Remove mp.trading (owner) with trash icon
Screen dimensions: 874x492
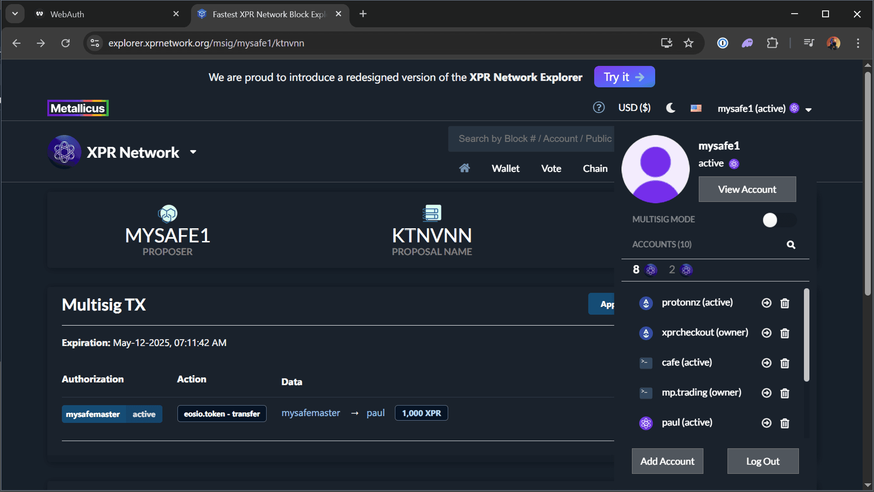(785, 393)
